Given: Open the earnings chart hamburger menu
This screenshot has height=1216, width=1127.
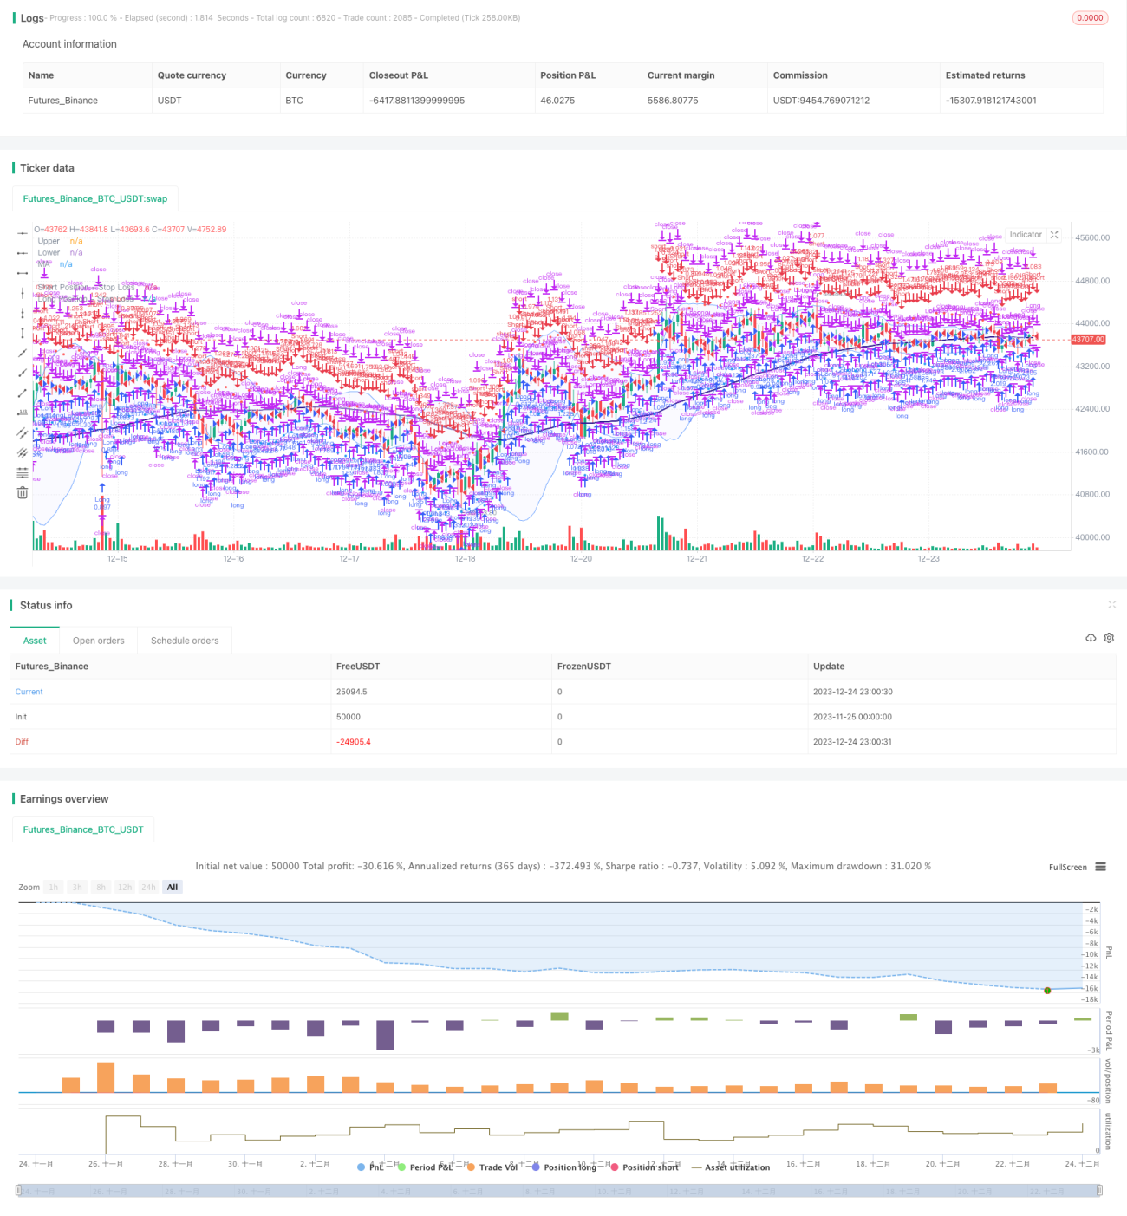Looking at the screenshot, I should [x=1101, y=867].
